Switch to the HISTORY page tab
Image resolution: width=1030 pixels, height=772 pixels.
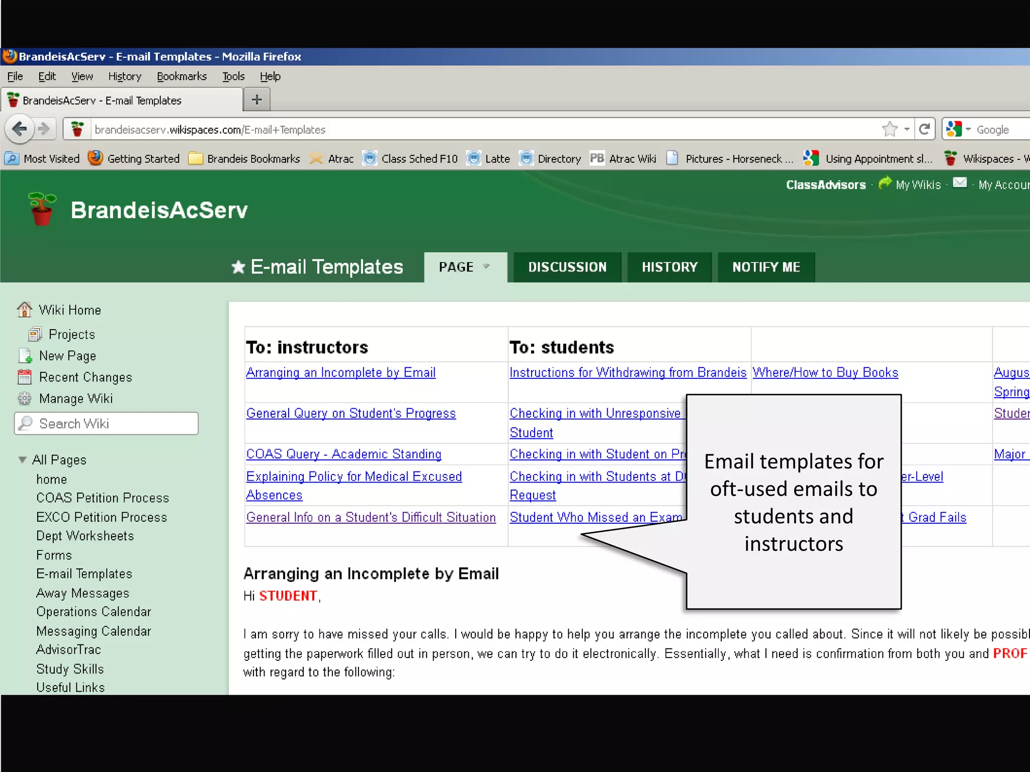669,267
